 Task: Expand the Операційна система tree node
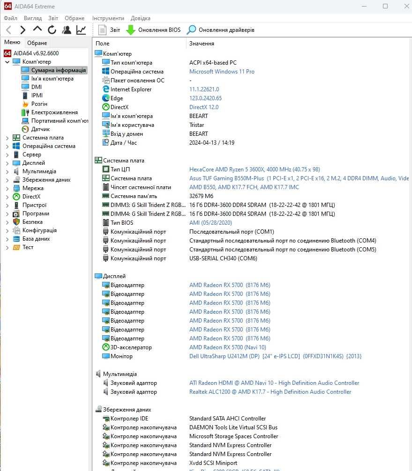(x=7, y=146)
